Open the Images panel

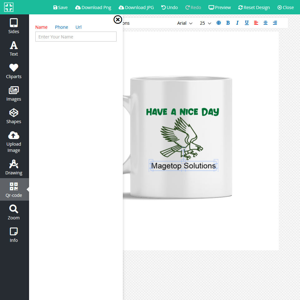[x=14, y=93]
